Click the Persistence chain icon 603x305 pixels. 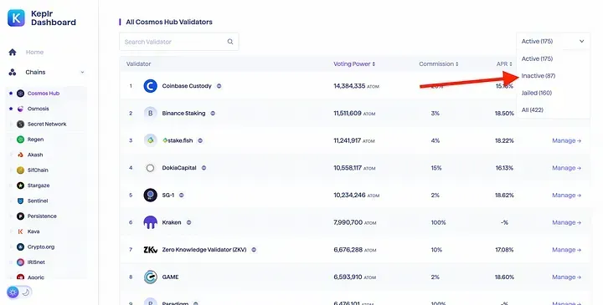click(20, 216)
